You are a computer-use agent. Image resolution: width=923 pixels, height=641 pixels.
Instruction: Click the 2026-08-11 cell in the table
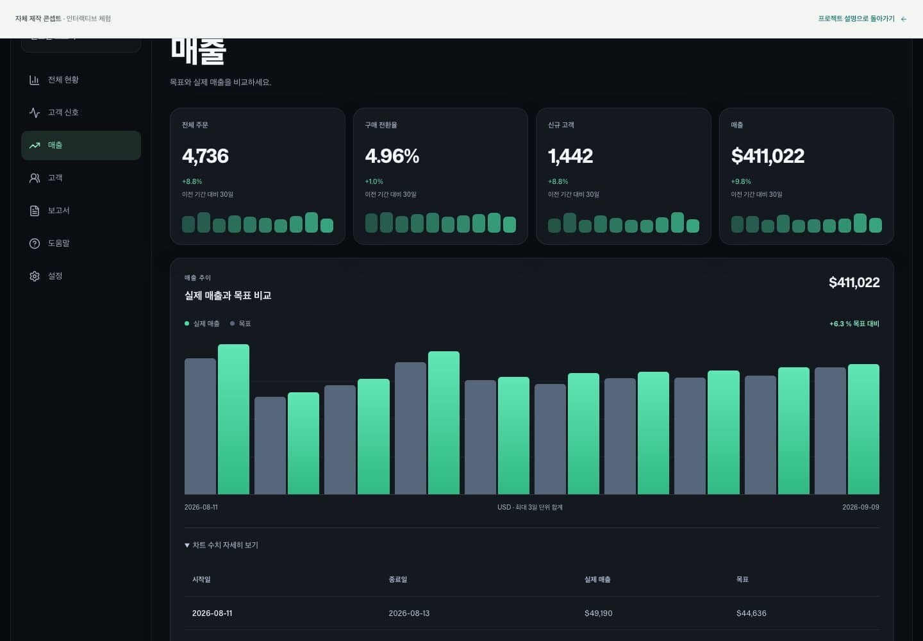point(212,613)
